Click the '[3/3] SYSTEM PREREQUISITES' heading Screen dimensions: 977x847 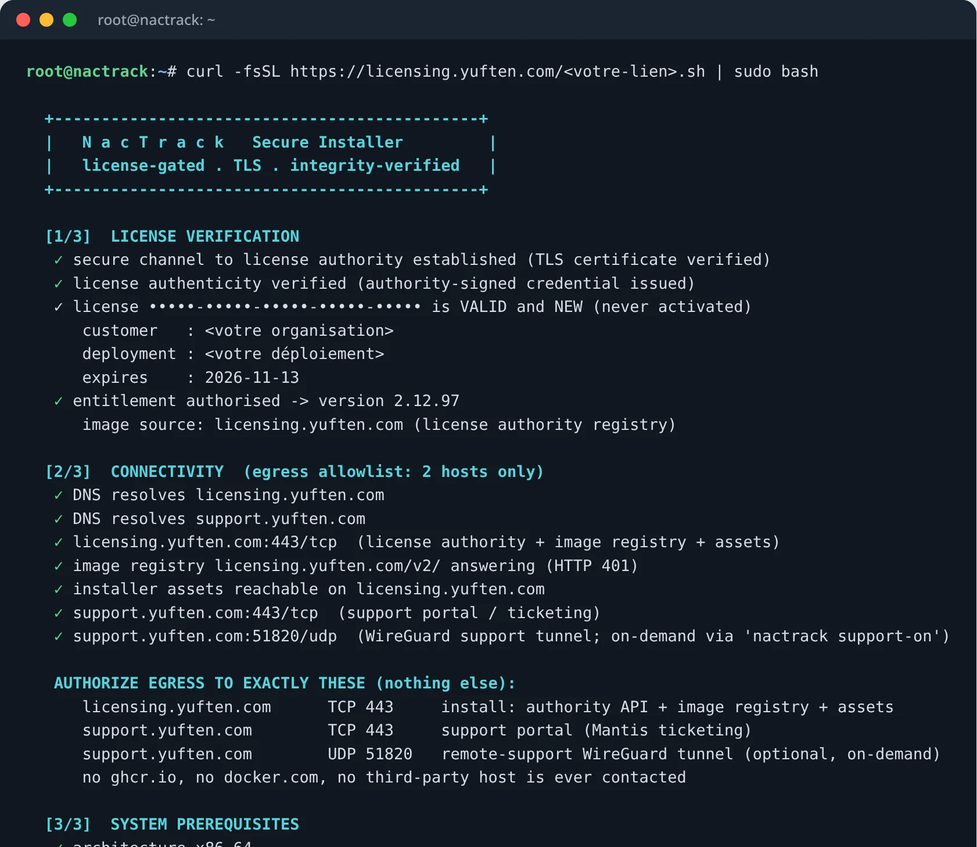click(173, 824)
